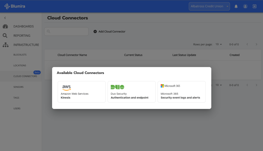This screenshot has height=151, width=263.
Task: Click the search magnifier in the filter field
Action: (x=49, y=31)
